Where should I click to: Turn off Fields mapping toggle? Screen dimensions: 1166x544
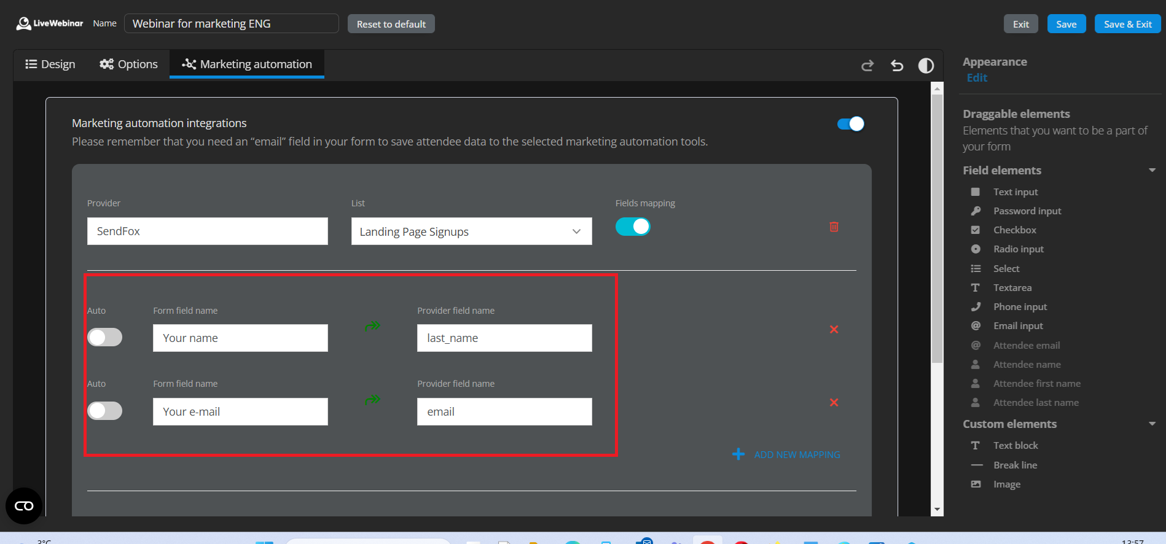[x=633, y=227]
